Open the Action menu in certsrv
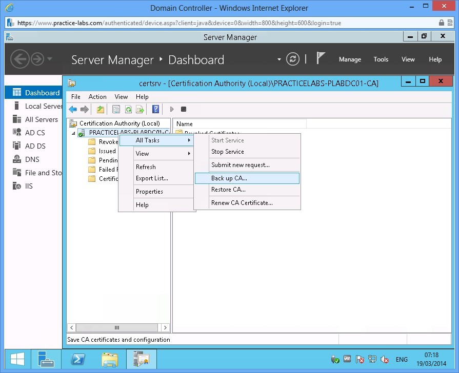Image resolution: width=459 pixels, height=373 pixels. tap(97, 96)
